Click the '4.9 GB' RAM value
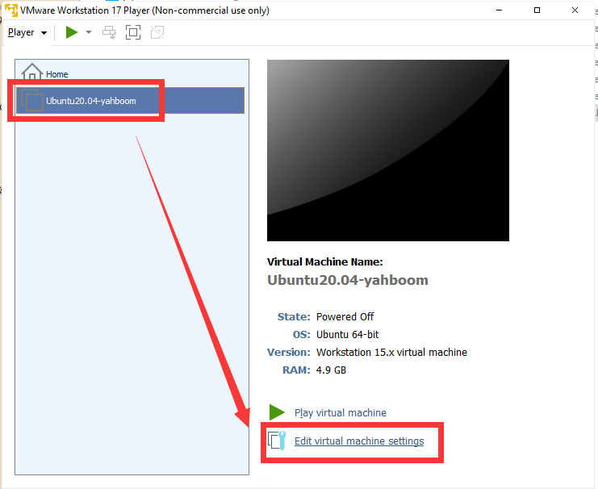598x489 pixels. pyautogui.click(x=331, y=370)
